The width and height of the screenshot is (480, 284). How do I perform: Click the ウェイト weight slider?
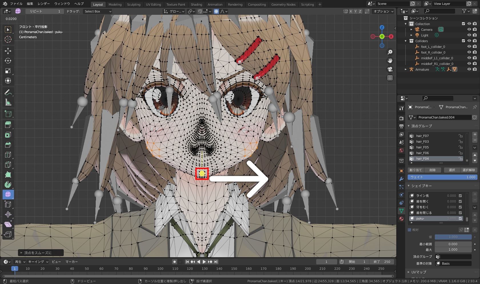443,177
